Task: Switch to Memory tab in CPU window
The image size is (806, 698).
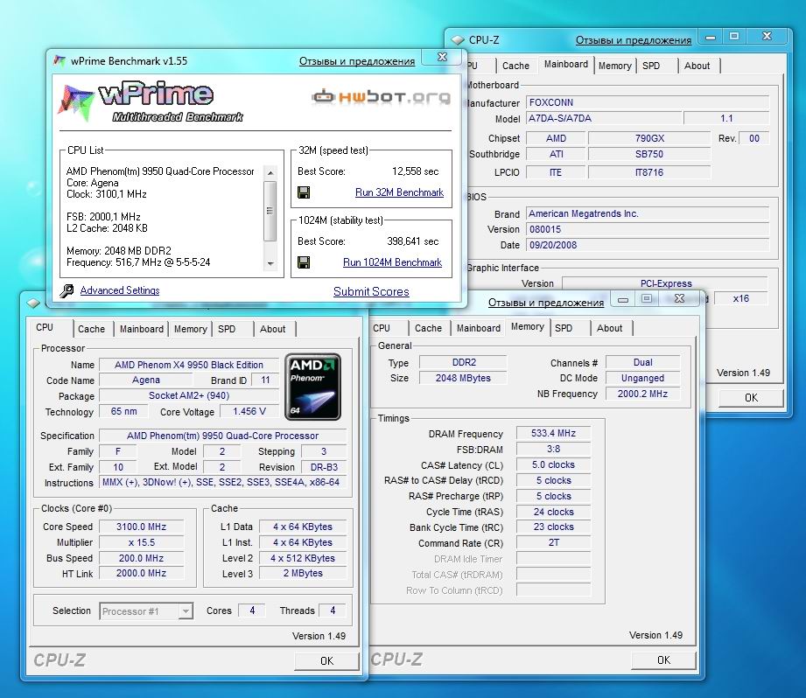Action: coord(190,329)
